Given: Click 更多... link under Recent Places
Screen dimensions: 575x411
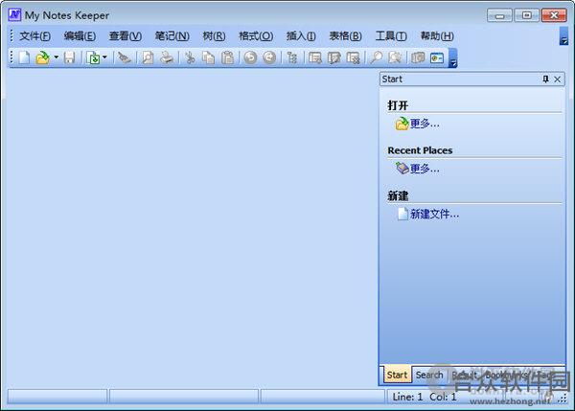Looking at the screenshot, I should [425, 169].
